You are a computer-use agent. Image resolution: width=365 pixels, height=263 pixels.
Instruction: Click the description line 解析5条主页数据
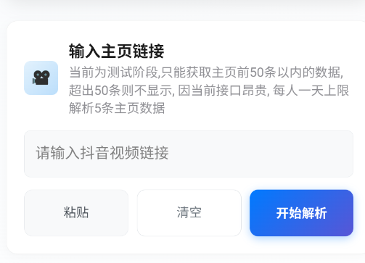pyautogui.click(x=117, y=108)
